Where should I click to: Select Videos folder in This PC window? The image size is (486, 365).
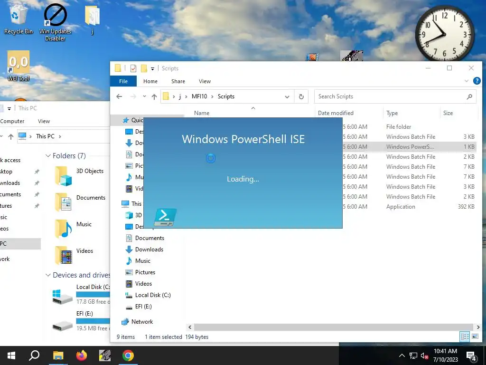coord(74,255)
